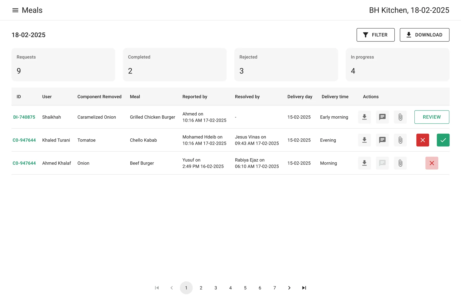Screen dimensions: 461x307
Task: Click the Grilled Chicken Burger meal cell
Action: [152, 117]
